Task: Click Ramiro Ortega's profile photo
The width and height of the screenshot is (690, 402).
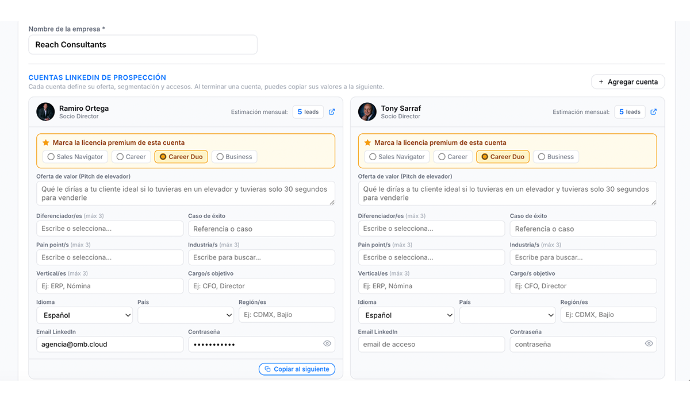Action: [45, 112]
